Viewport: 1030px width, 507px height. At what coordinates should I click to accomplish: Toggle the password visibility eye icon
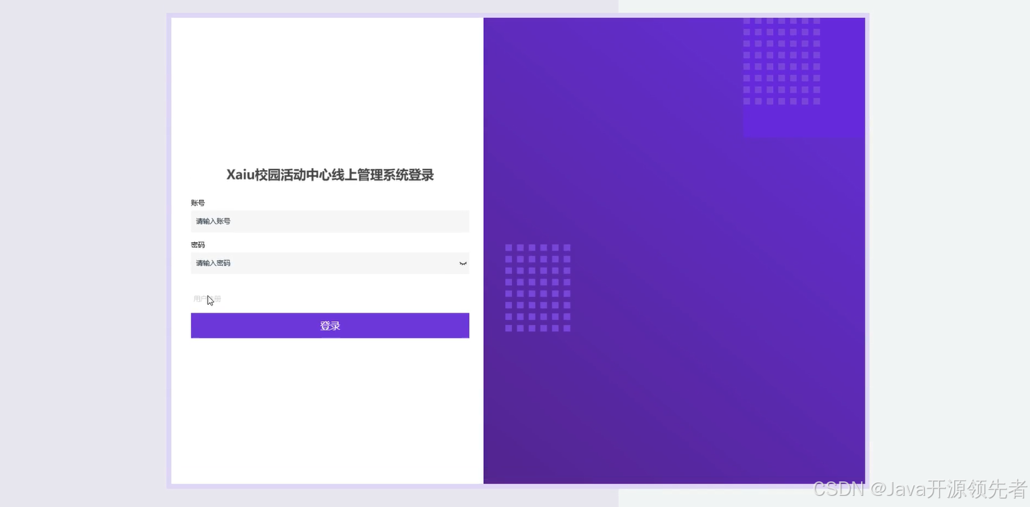coord(462,263)
